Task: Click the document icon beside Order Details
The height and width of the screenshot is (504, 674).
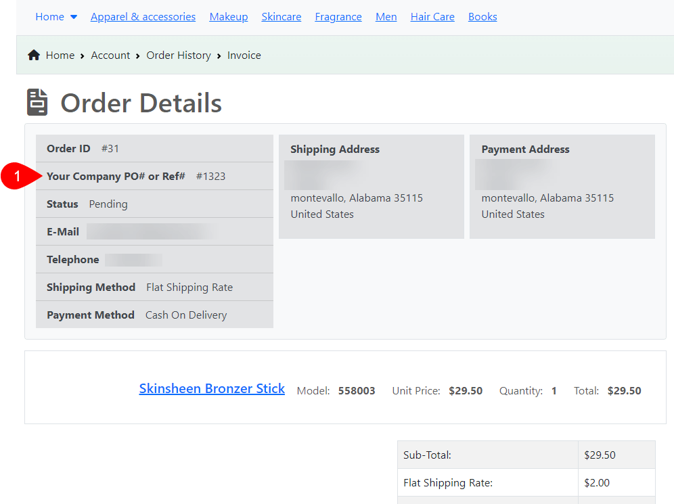Action: [x=37, y=103]
